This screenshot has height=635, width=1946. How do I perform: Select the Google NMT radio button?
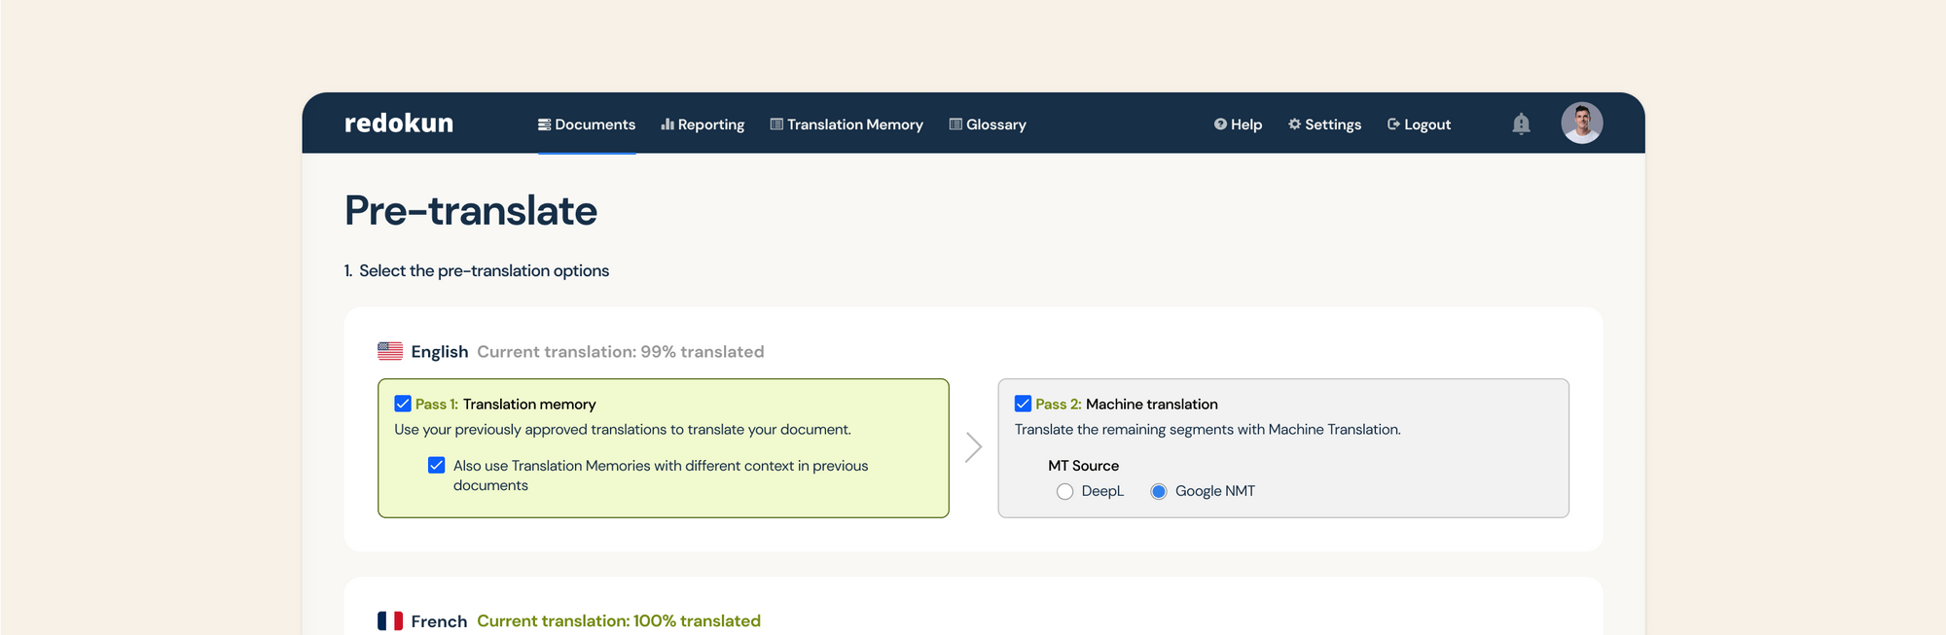(x=1158, y=491)
